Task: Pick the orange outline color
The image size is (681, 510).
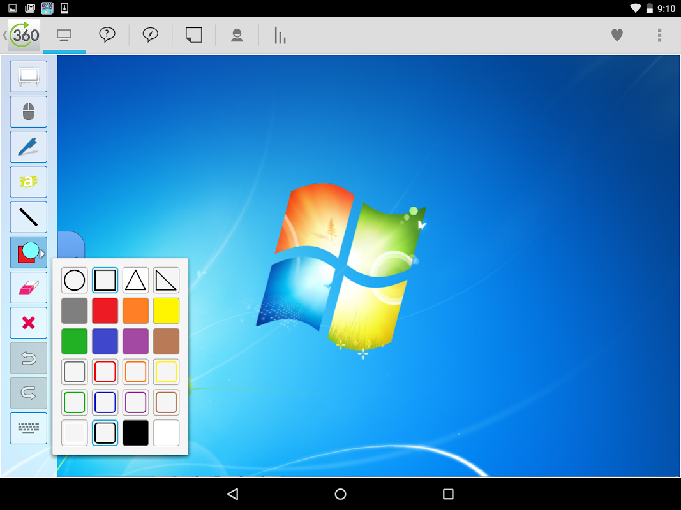Action: coord(135,372)
